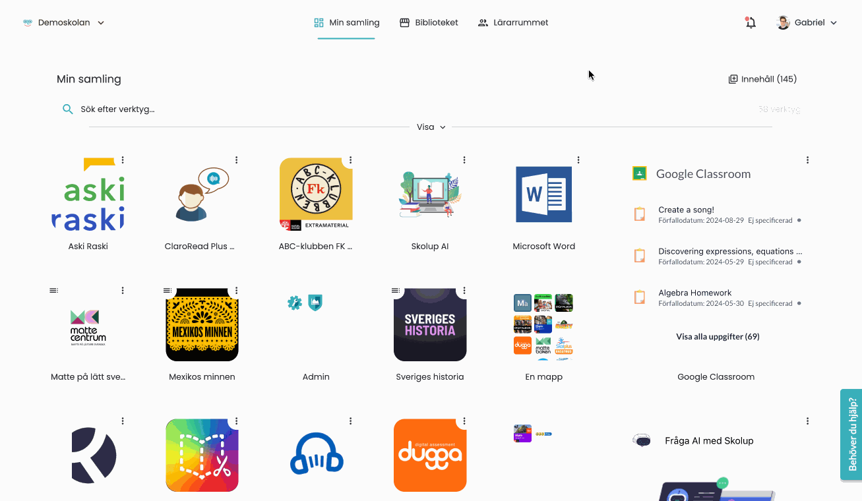Screen dimensions: 862x501
Task: Click the Google Classroom widget caption label
Action: click(716, 377)
